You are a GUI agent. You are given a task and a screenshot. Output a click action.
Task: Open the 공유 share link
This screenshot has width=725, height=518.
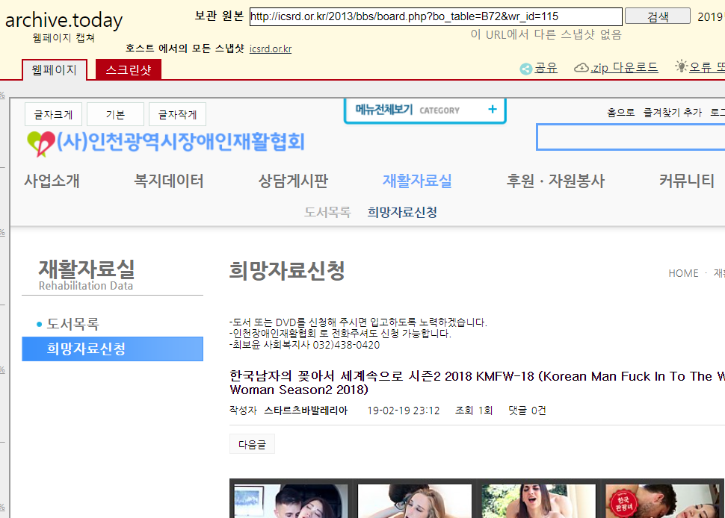pos(546,68)
